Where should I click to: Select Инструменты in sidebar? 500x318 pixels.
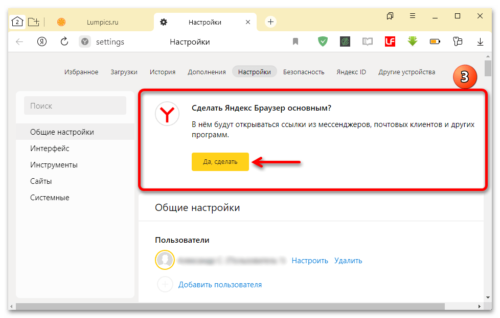[75, 165]
